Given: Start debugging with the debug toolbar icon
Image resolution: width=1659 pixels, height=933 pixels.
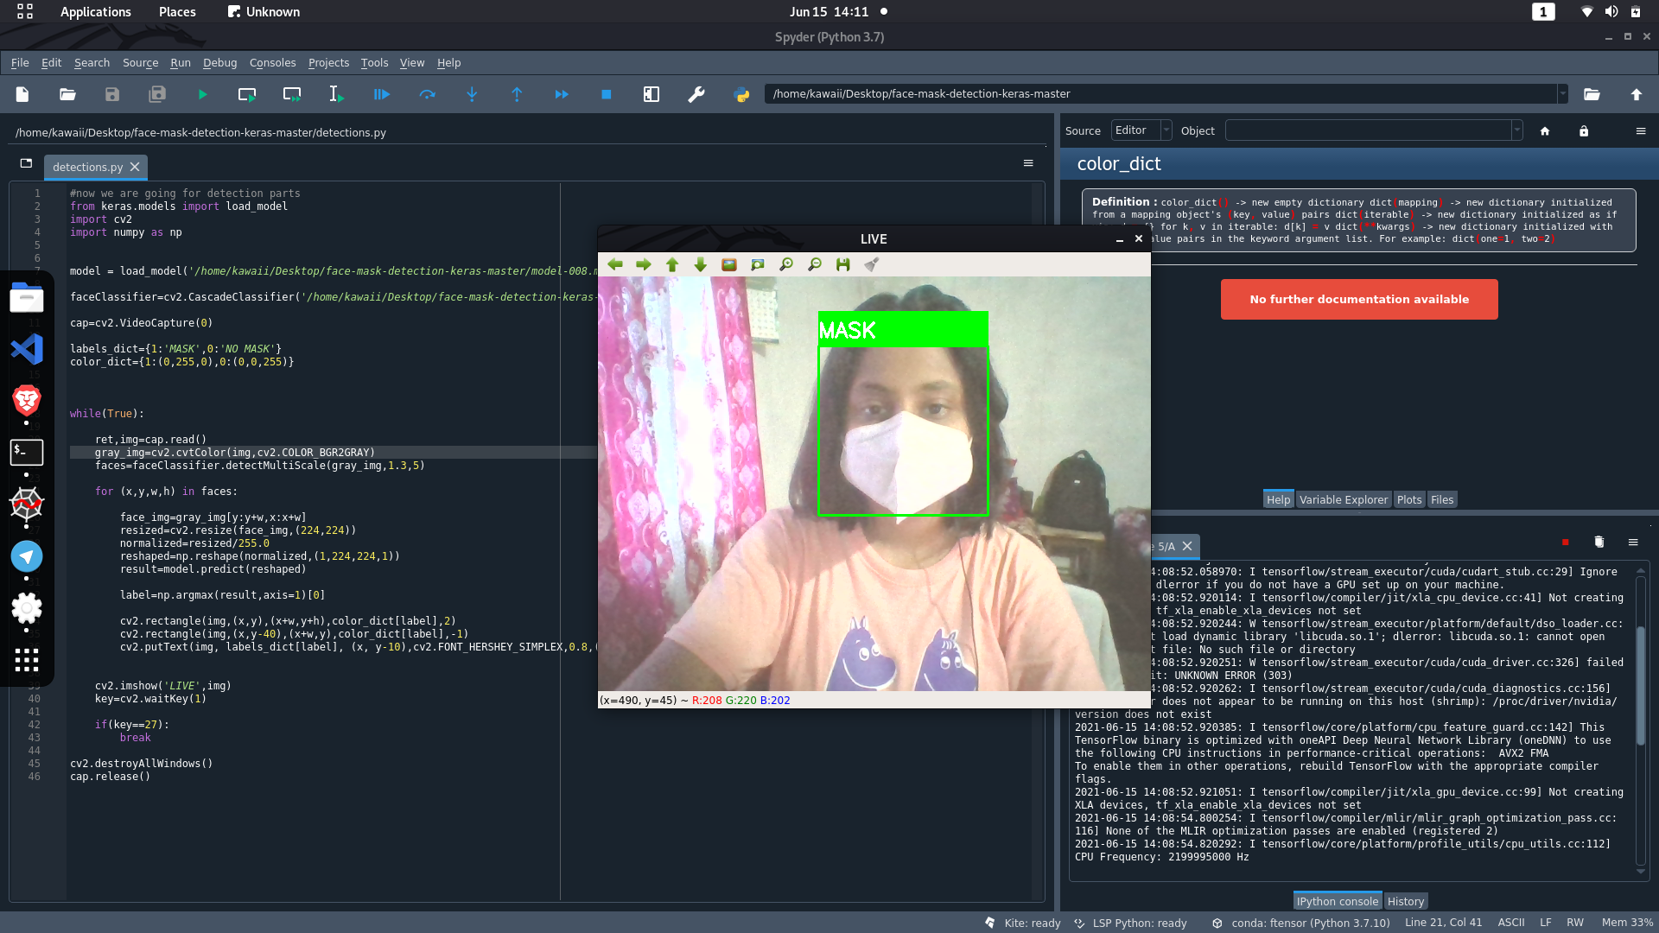Looking at the screenshot, I should 381,94.
